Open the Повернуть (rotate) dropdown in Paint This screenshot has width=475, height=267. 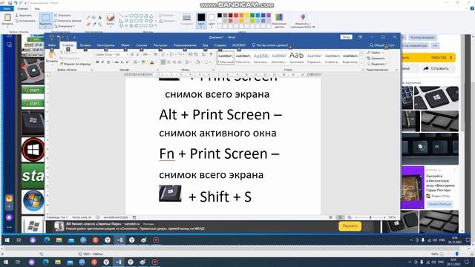point(65,26)
